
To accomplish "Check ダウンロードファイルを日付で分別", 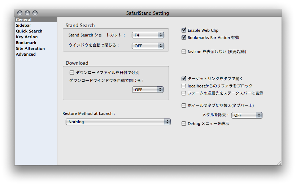I will tap(72, 72).
